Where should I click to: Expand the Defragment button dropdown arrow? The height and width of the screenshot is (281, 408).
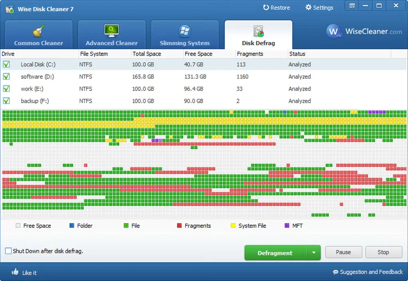click(314, 253)
